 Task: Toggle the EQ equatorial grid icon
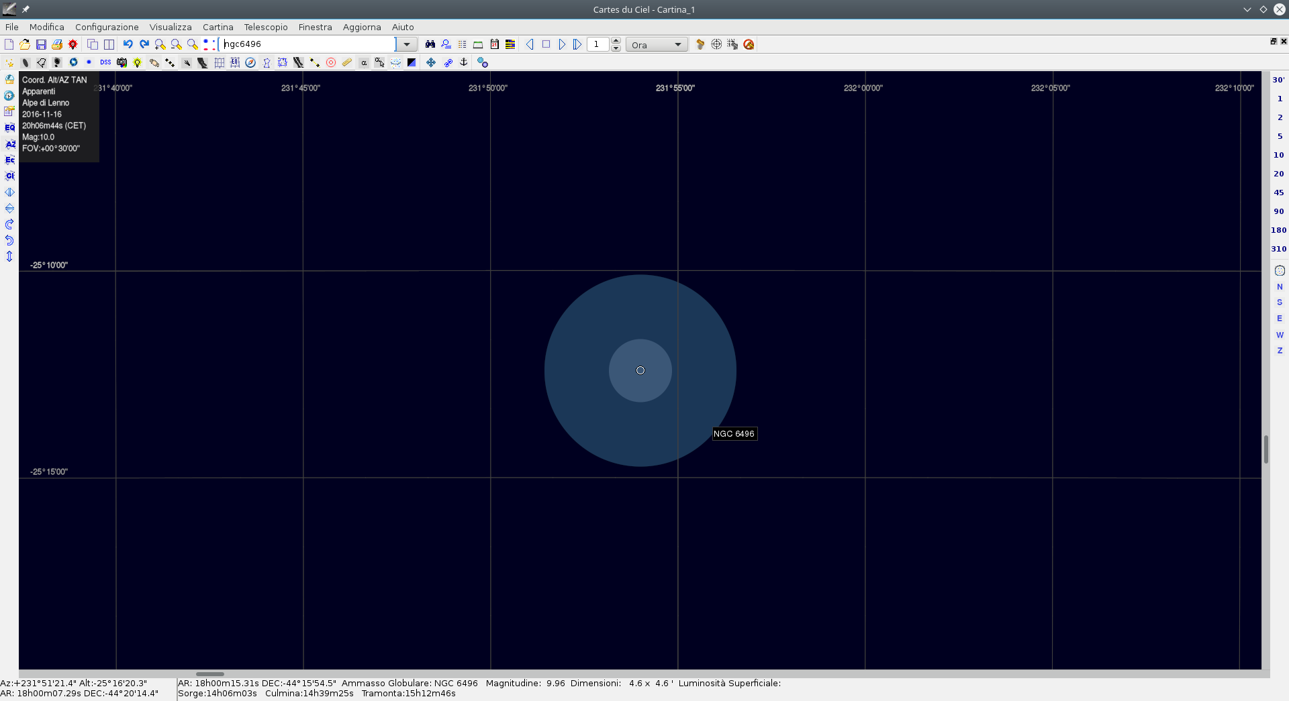pyautogui.click(x=235, y=62)
